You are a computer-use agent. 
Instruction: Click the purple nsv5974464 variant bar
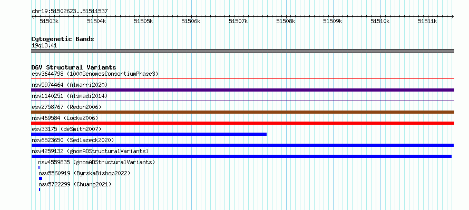click(x=242, y=90)
